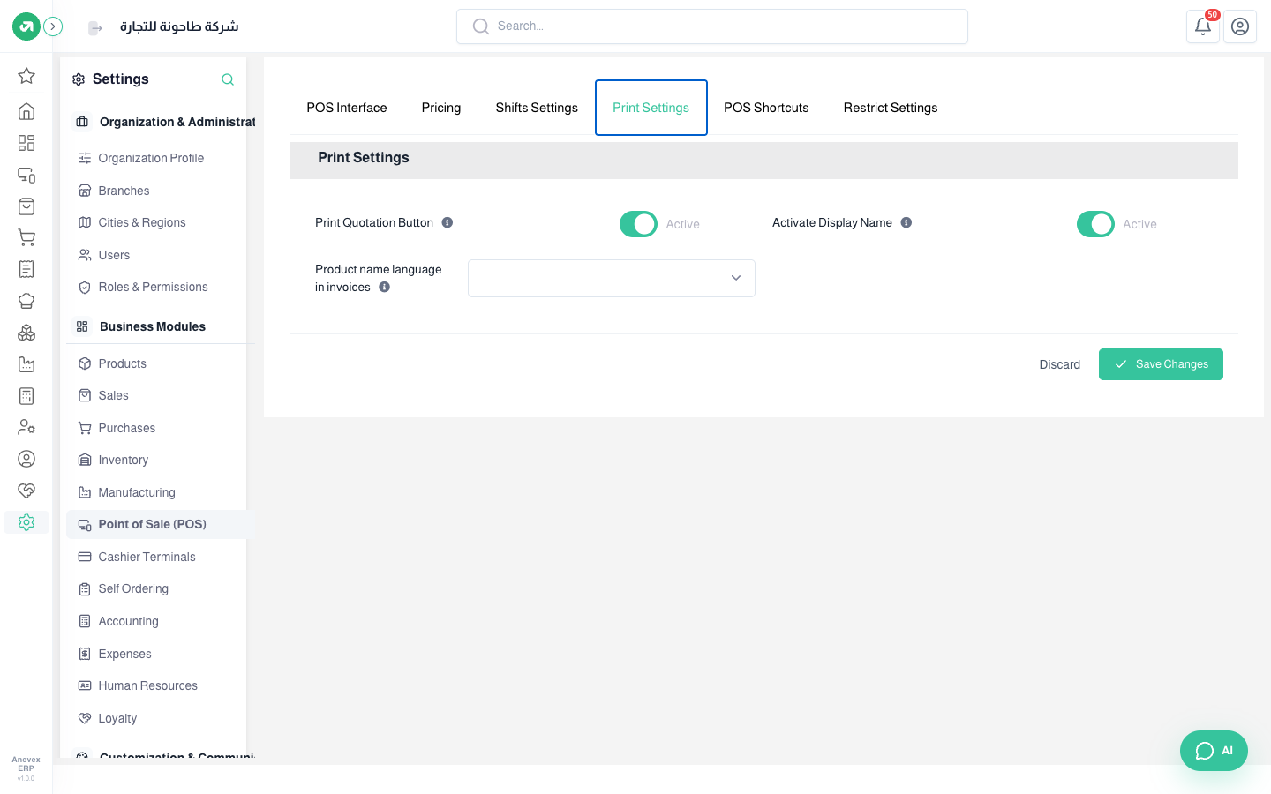Click the logout icon beside company name
The height and width of the screenshot is (794, 1271).
tap(95, 28)
